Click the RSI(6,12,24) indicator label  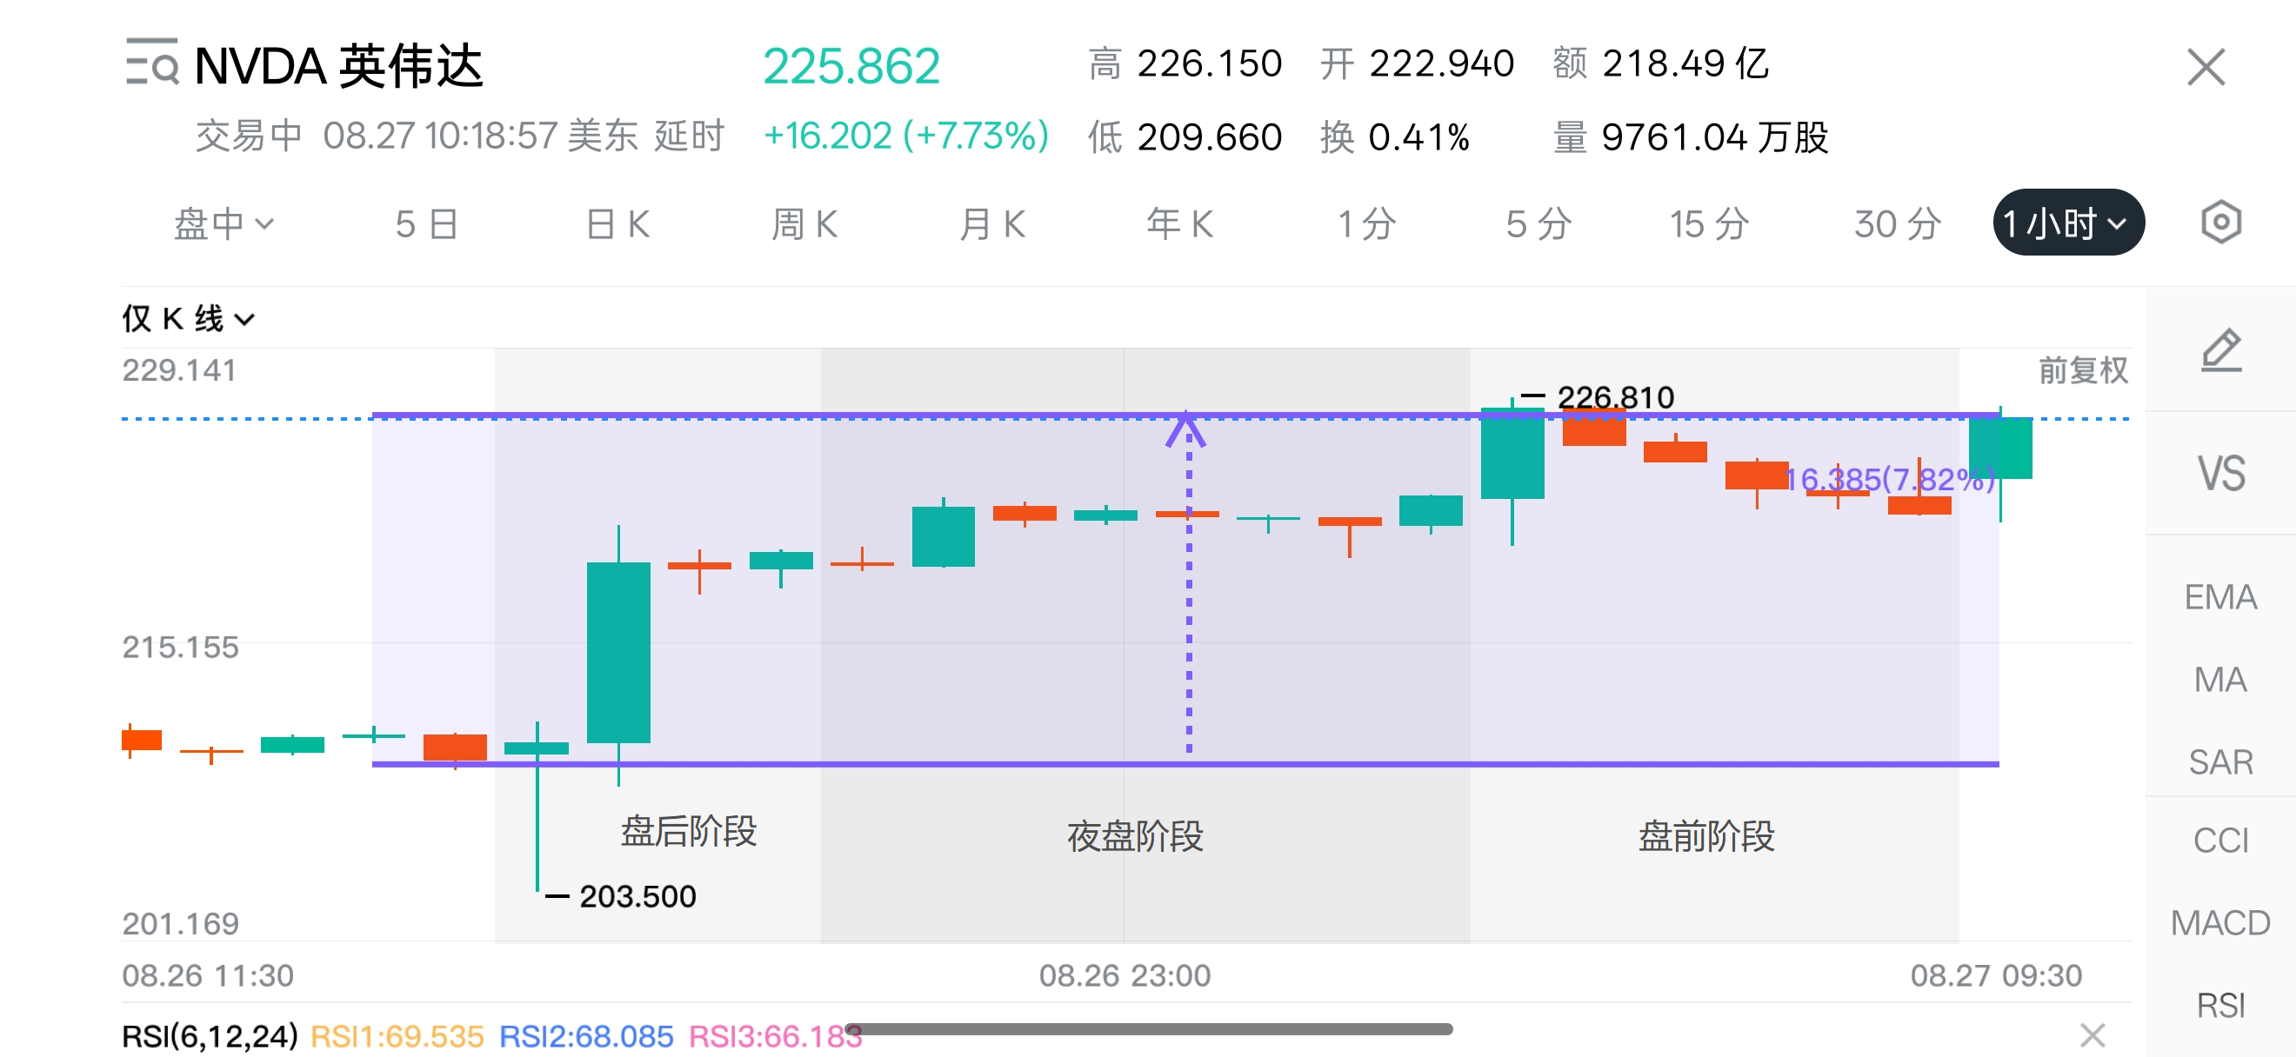coord(210,1035)
